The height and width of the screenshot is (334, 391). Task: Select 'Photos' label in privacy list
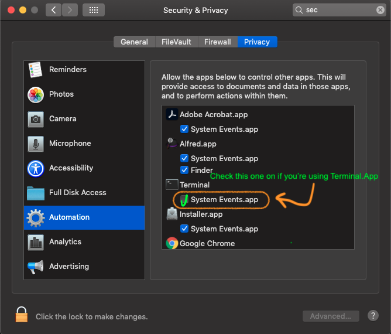tap(61, 94)
